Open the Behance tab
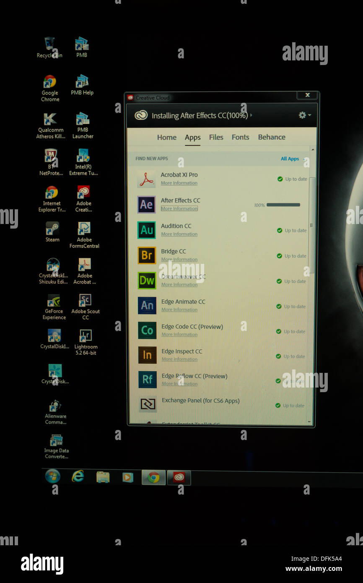This screenshot has width=363, height=583. coord(272,137)
